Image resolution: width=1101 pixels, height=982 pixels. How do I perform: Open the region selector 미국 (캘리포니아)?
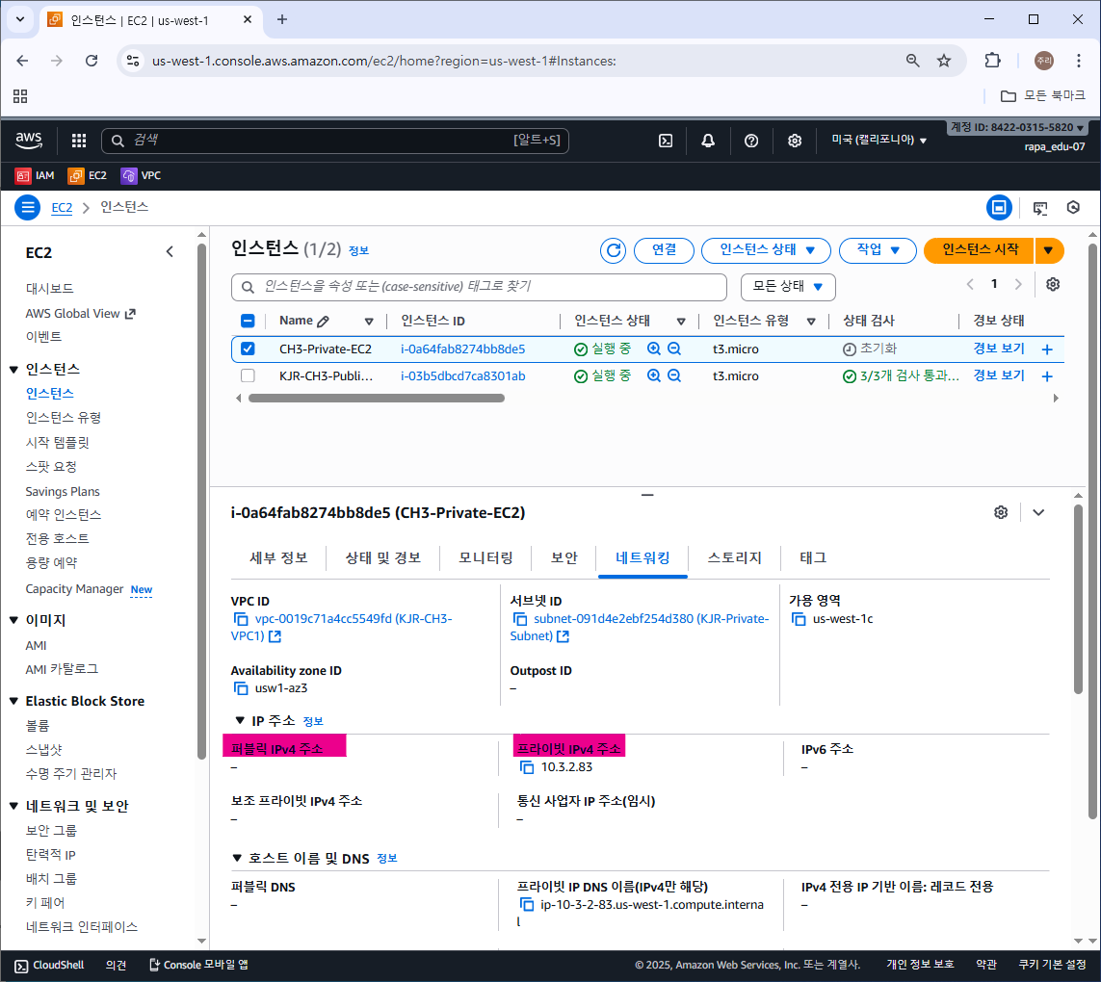(x=879, y=141)
